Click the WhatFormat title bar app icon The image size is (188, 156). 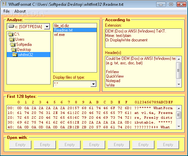click(4, 4)
